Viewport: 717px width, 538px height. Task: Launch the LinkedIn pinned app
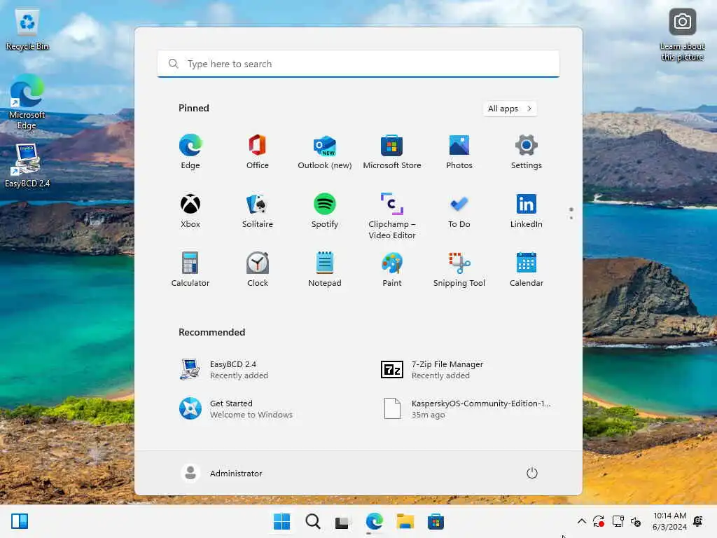click(527, 211)
